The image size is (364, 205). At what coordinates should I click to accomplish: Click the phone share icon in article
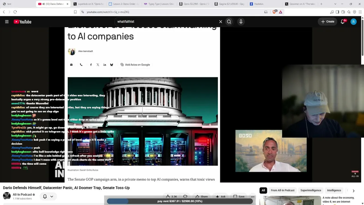pos(81,65)
